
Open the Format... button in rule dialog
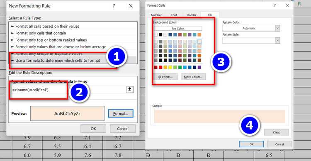tap(121, 114)
